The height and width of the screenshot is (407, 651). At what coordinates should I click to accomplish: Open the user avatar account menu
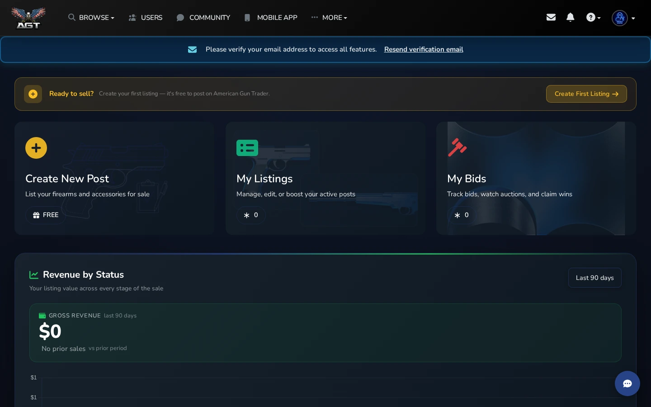(x=623, y=18)
